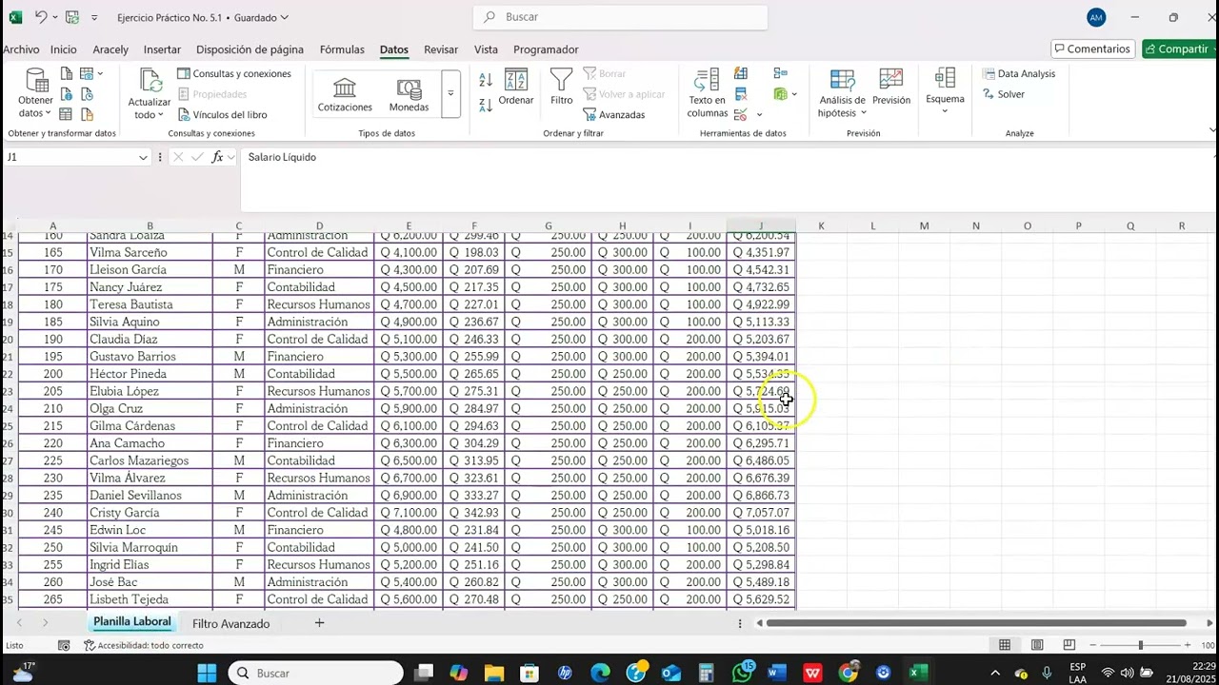Switch to the Fórmulas tab

[342, 49]
